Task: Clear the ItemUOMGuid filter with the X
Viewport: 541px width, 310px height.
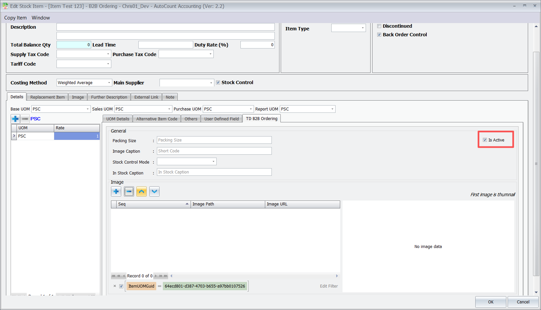Action: coord(115,286)
